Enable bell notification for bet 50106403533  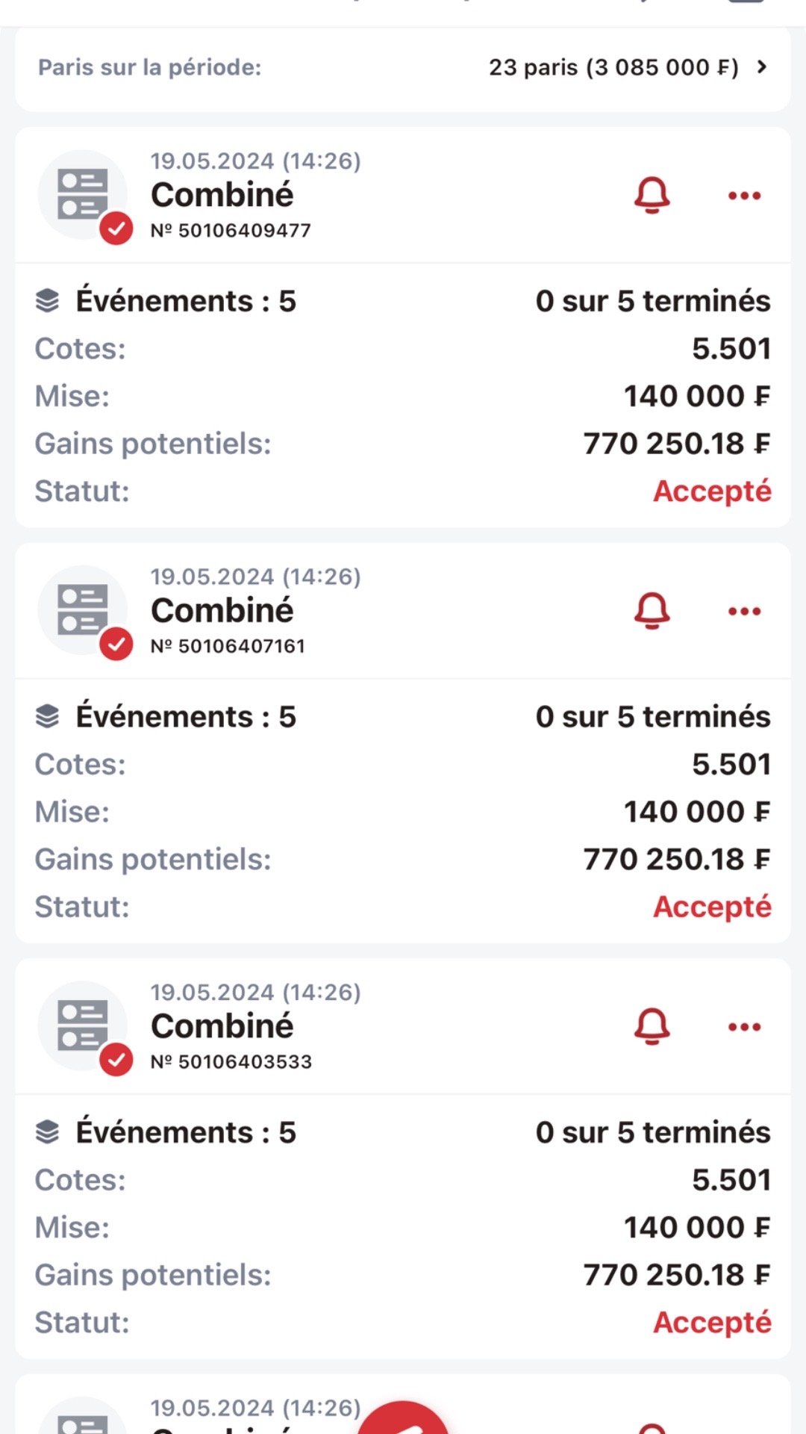(652, 1026)
